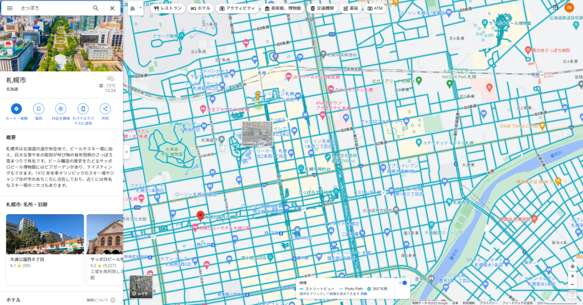Click the クラーク胸像 marker
583x305 pixels.
coord(182,36)
